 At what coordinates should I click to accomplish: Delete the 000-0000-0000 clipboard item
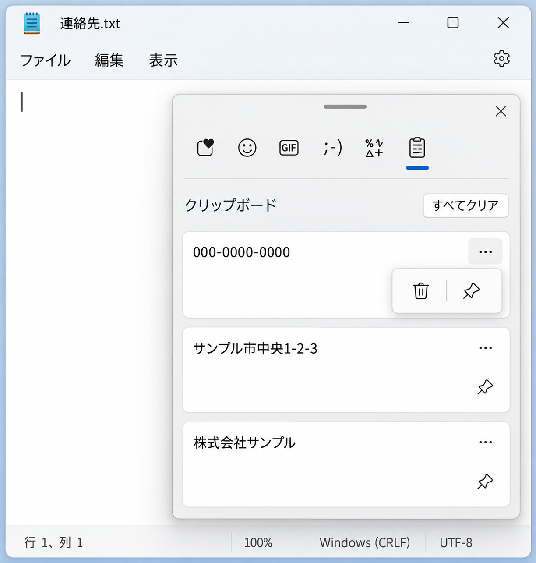coord(421,291)
